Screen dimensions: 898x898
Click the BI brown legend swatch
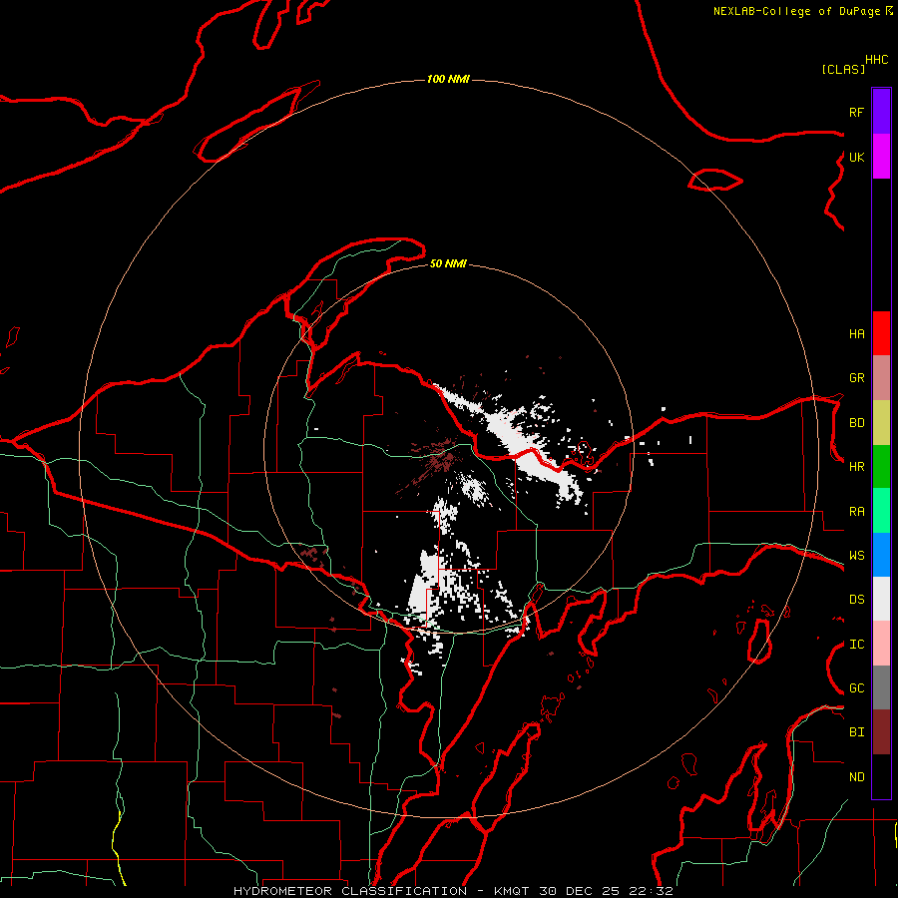click(881, 732)
